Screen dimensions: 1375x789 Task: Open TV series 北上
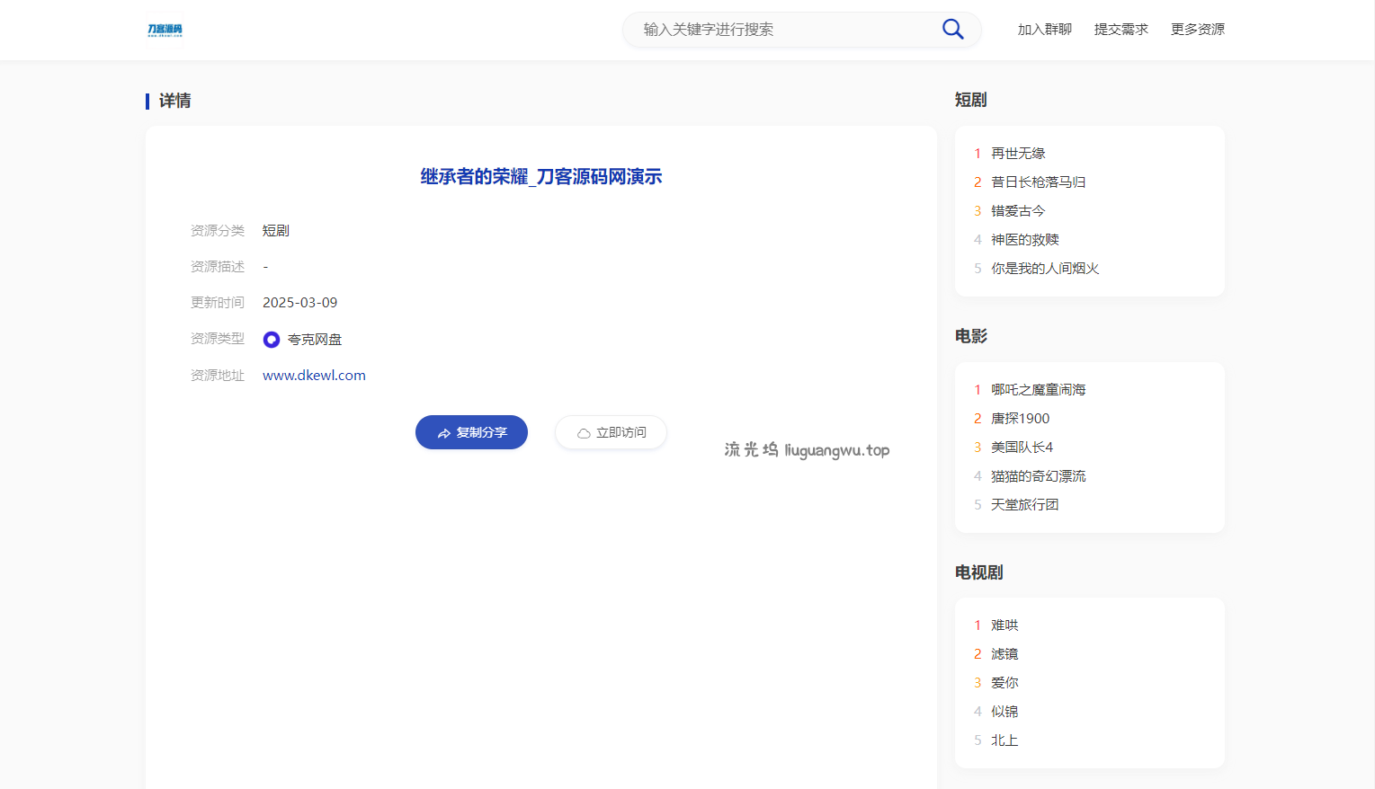click(x=1004, y=740)
